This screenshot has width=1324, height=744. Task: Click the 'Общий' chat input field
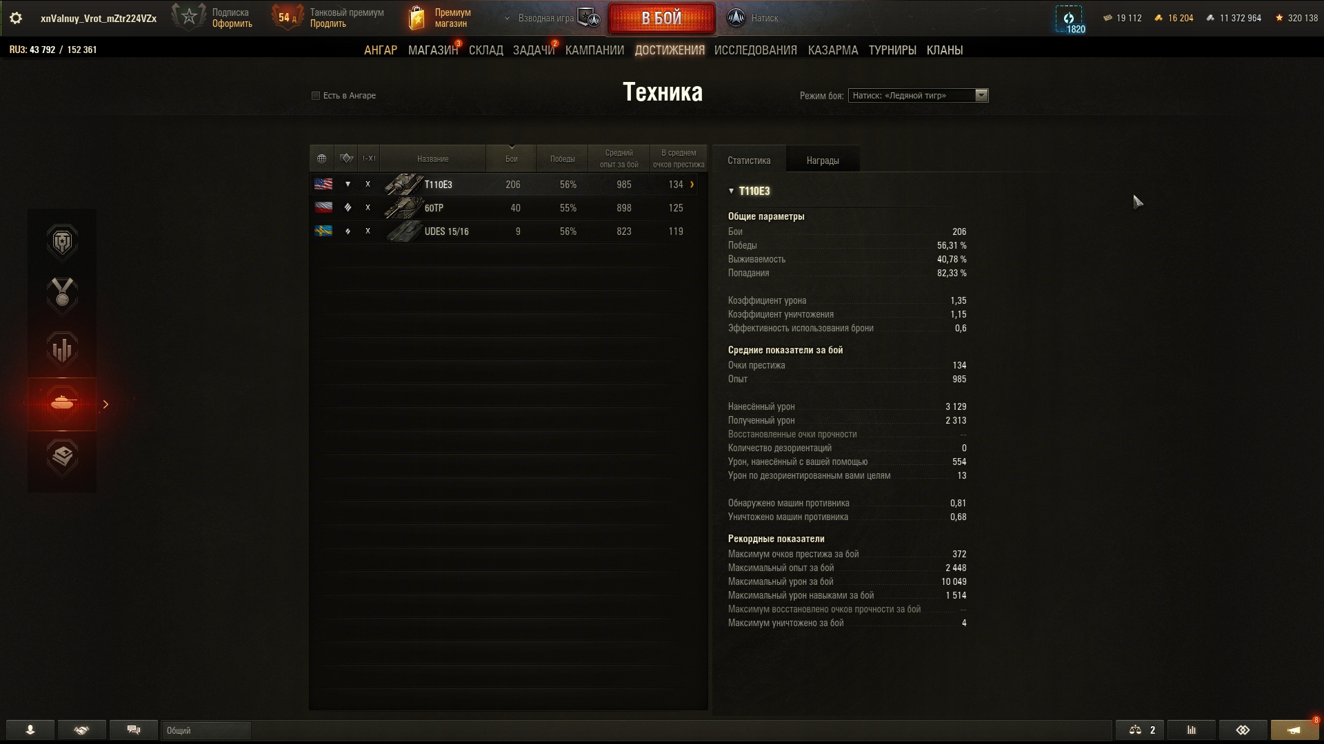tap(206, 730)
